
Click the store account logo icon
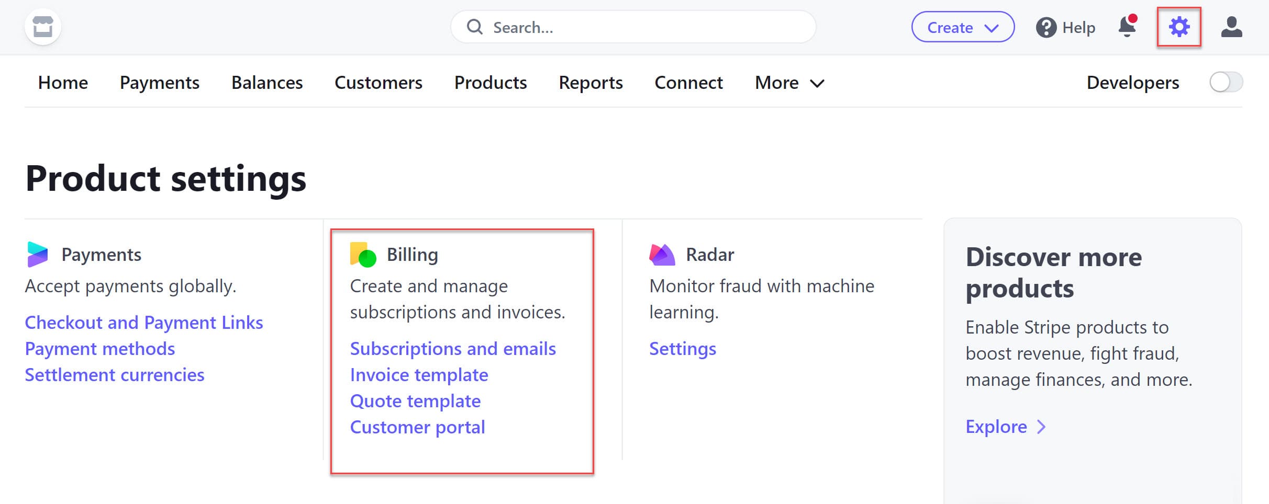[43, 27]
